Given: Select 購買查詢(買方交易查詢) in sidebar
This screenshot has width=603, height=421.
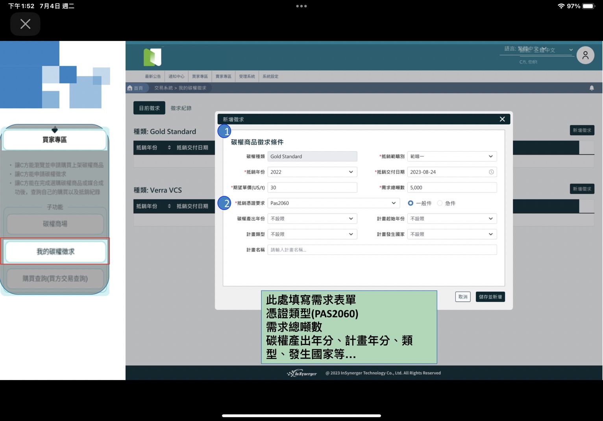Looking at the screenshot, I should click(x=55, y=279).
